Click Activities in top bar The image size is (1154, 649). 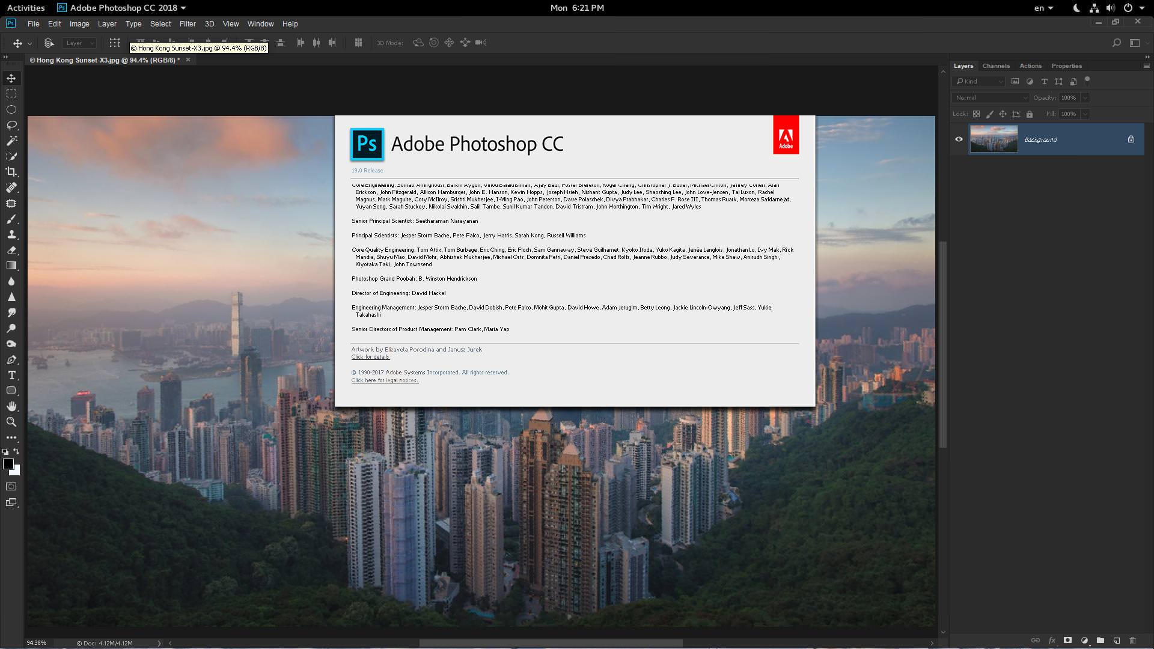coord(26,8)
